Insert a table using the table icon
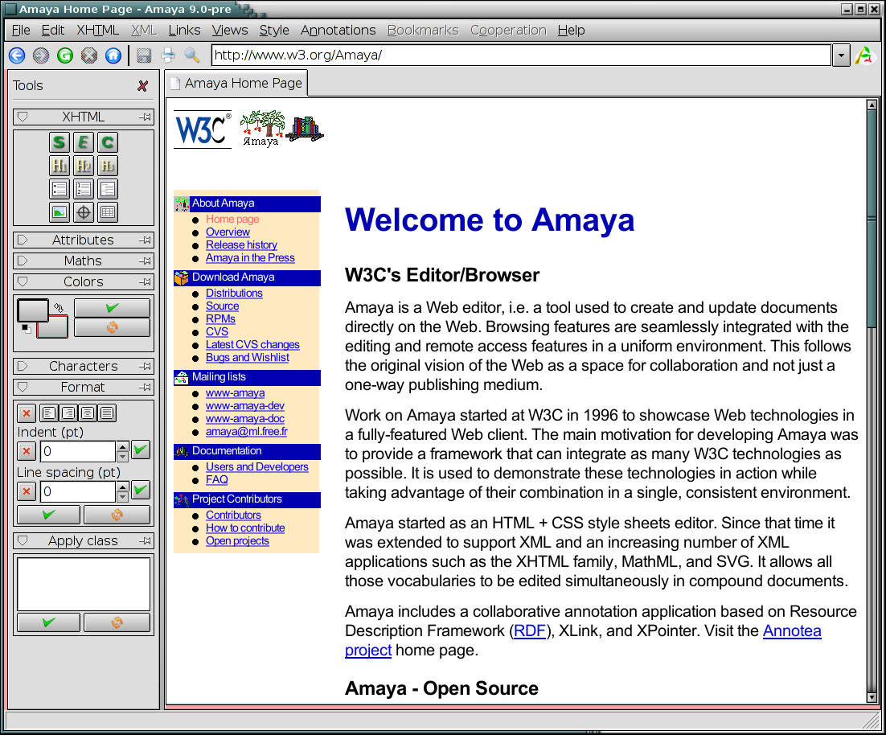886x735 pixels. [x=108, y=212]
